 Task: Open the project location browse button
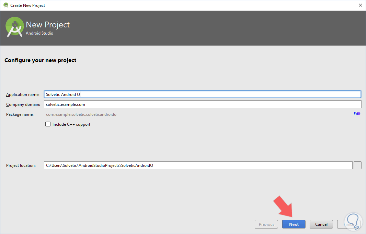coord(357,165)
